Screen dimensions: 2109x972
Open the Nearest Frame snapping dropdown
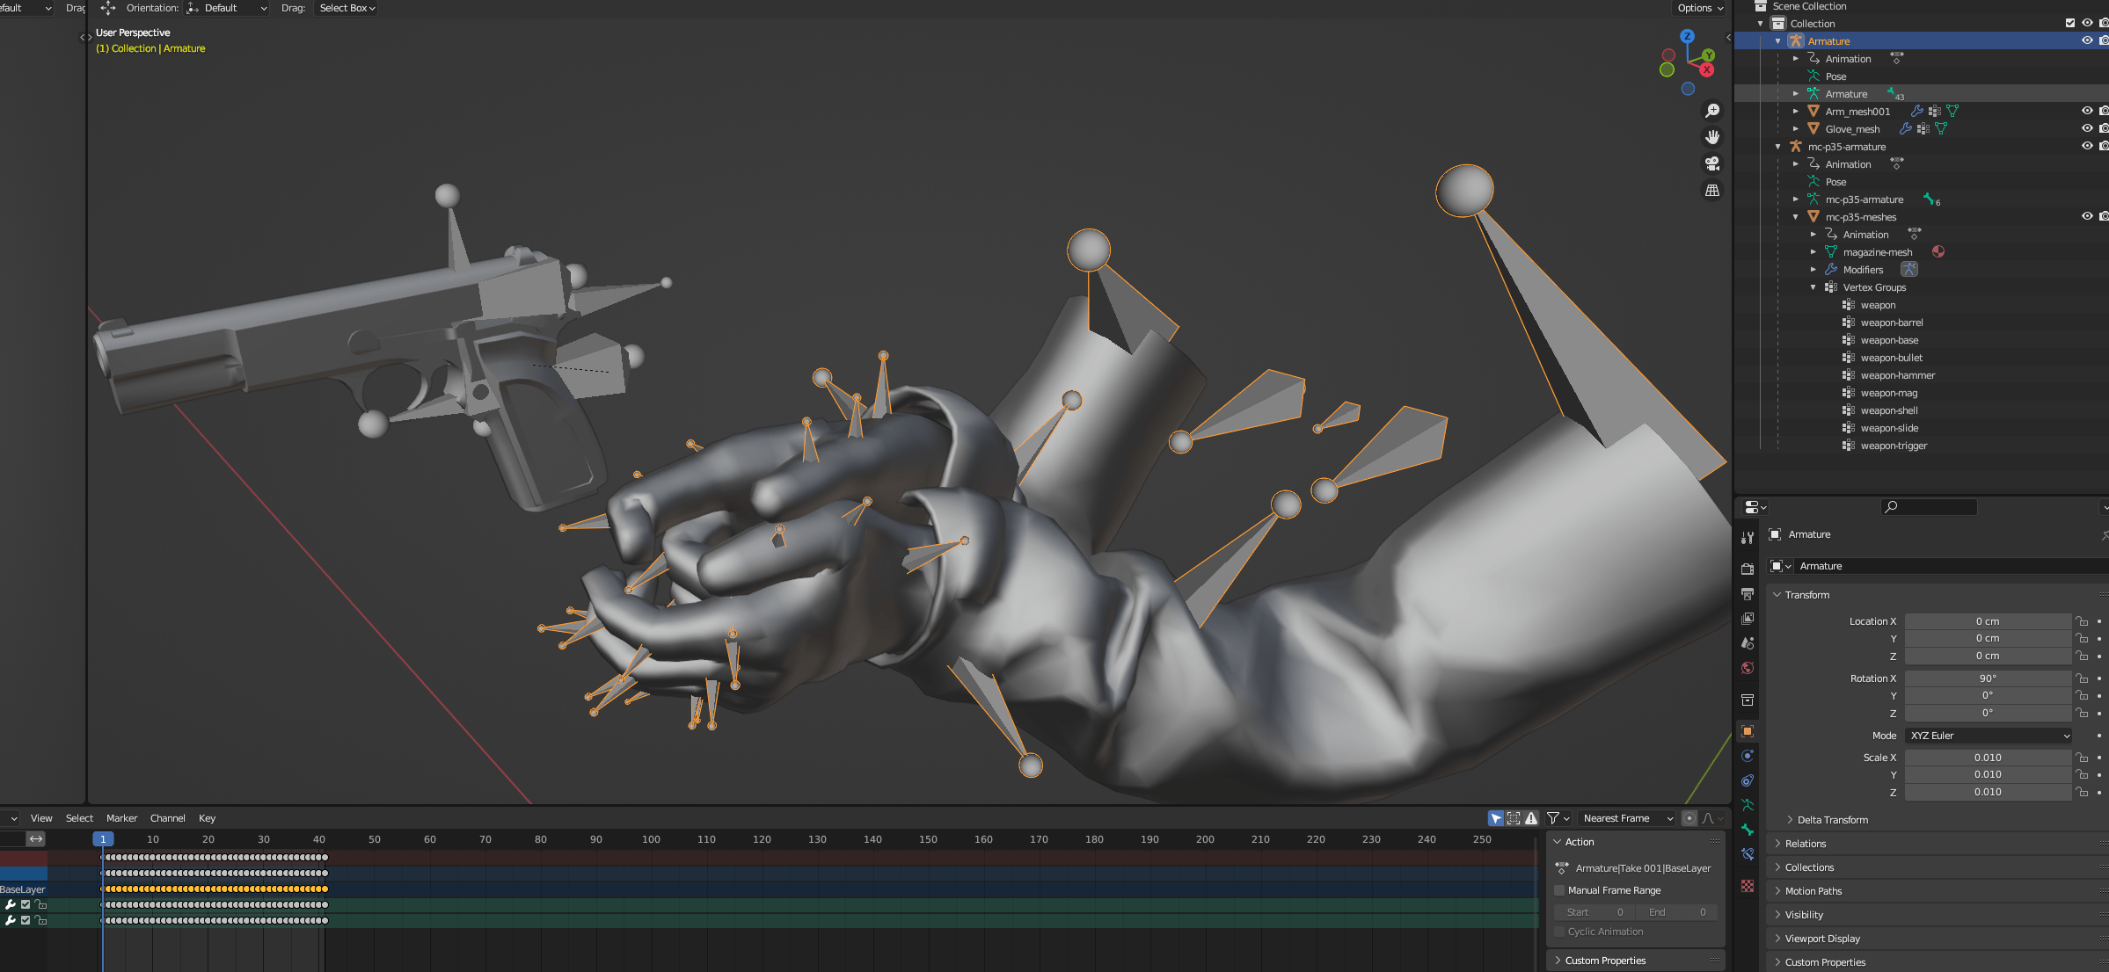1625,818
